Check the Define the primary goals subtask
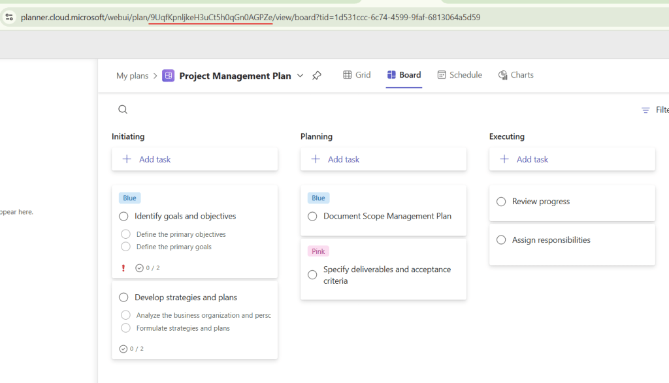Screen dimensions: 669x383 click(x=125, y=247)
